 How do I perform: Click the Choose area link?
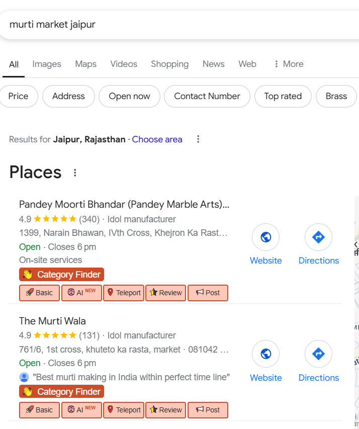[157, 139]
